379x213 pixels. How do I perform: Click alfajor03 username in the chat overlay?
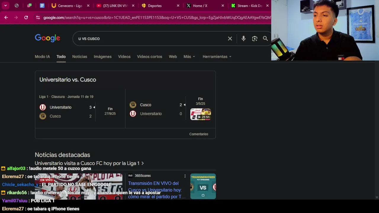point(16,168)
